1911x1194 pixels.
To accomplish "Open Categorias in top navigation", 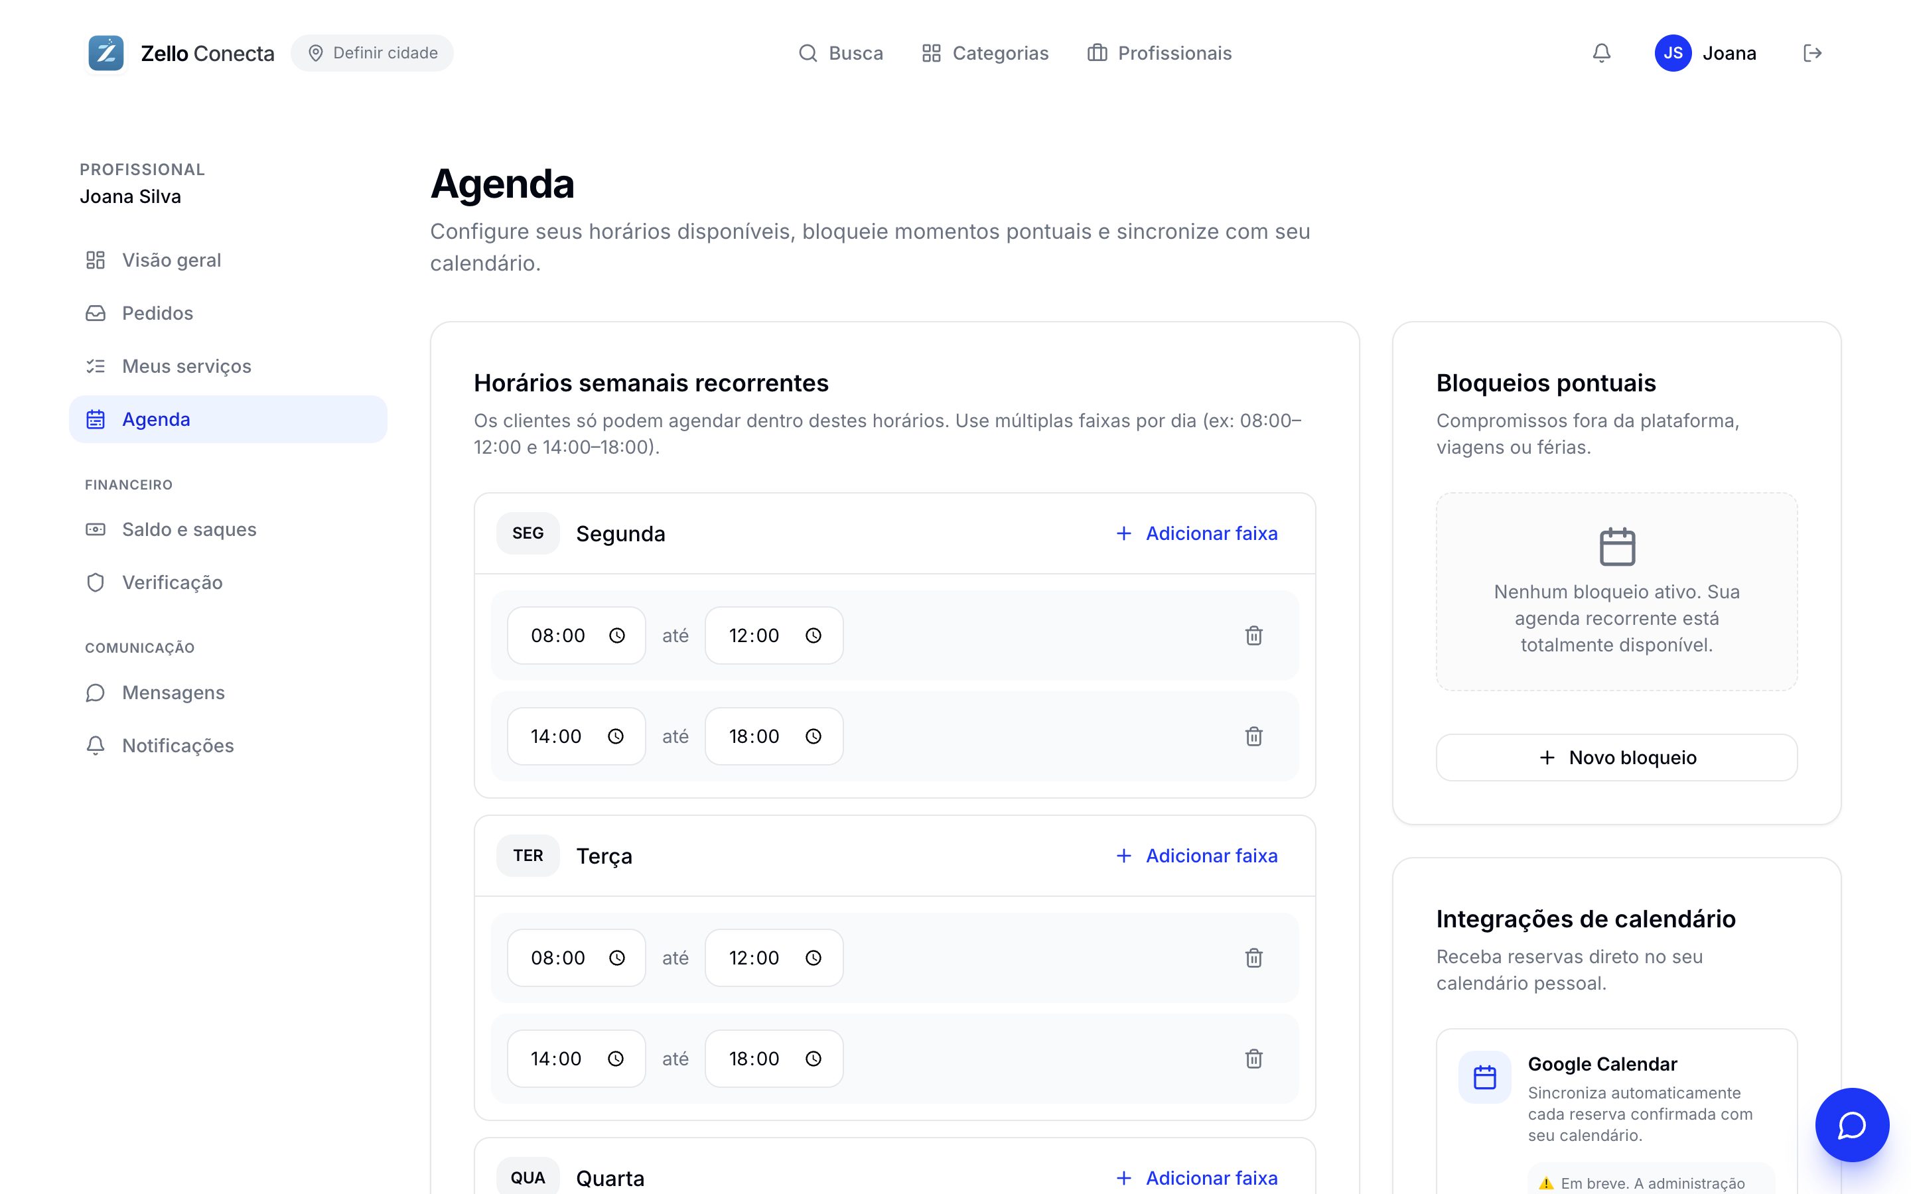I will [985, 53].
